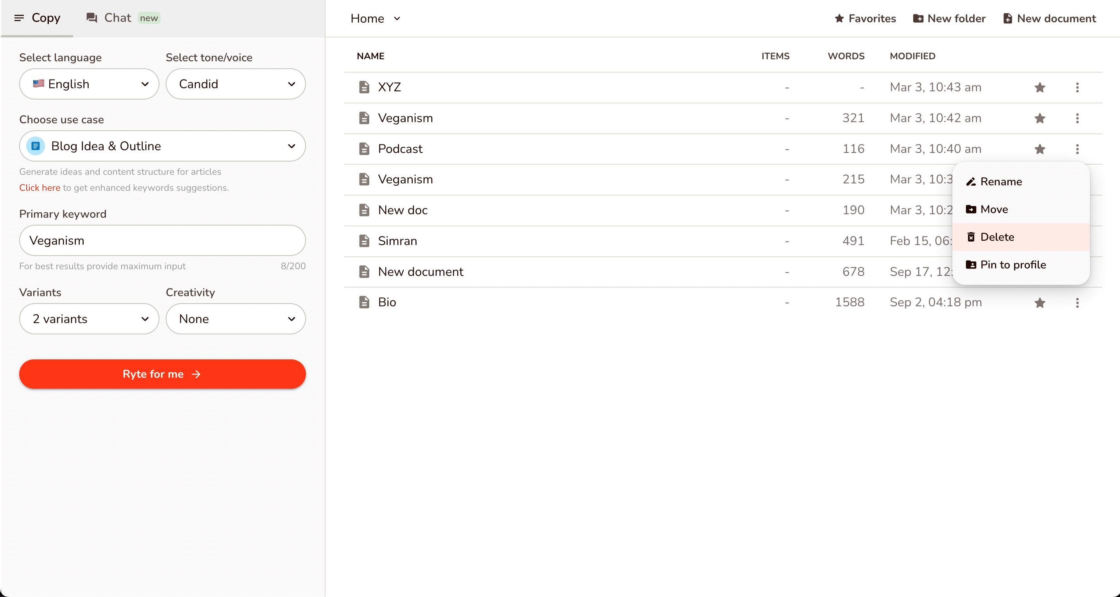The image size is (1120, 597).
Task: Click the chat bubbles icon
Action: 91,18
